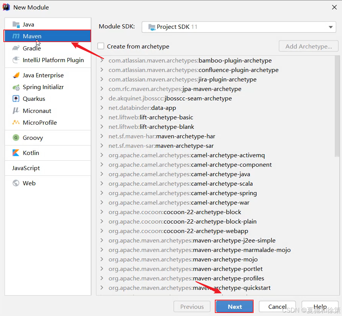This screenshot has height=316, width=342.
Task: Enable Create from archetype checkbox
Action: 101,46
